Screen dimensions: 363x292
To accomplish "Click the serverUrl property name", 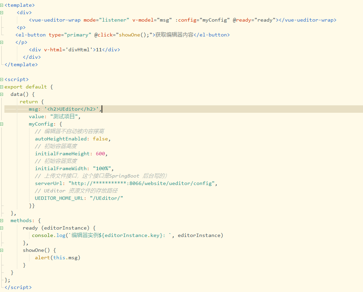I will coord(49,183).
